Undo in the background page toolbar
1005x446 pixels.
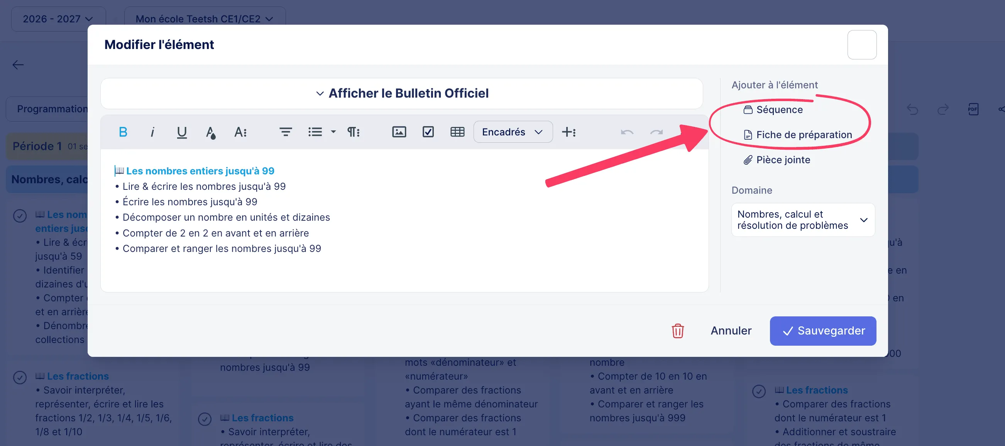pos(912,109)
